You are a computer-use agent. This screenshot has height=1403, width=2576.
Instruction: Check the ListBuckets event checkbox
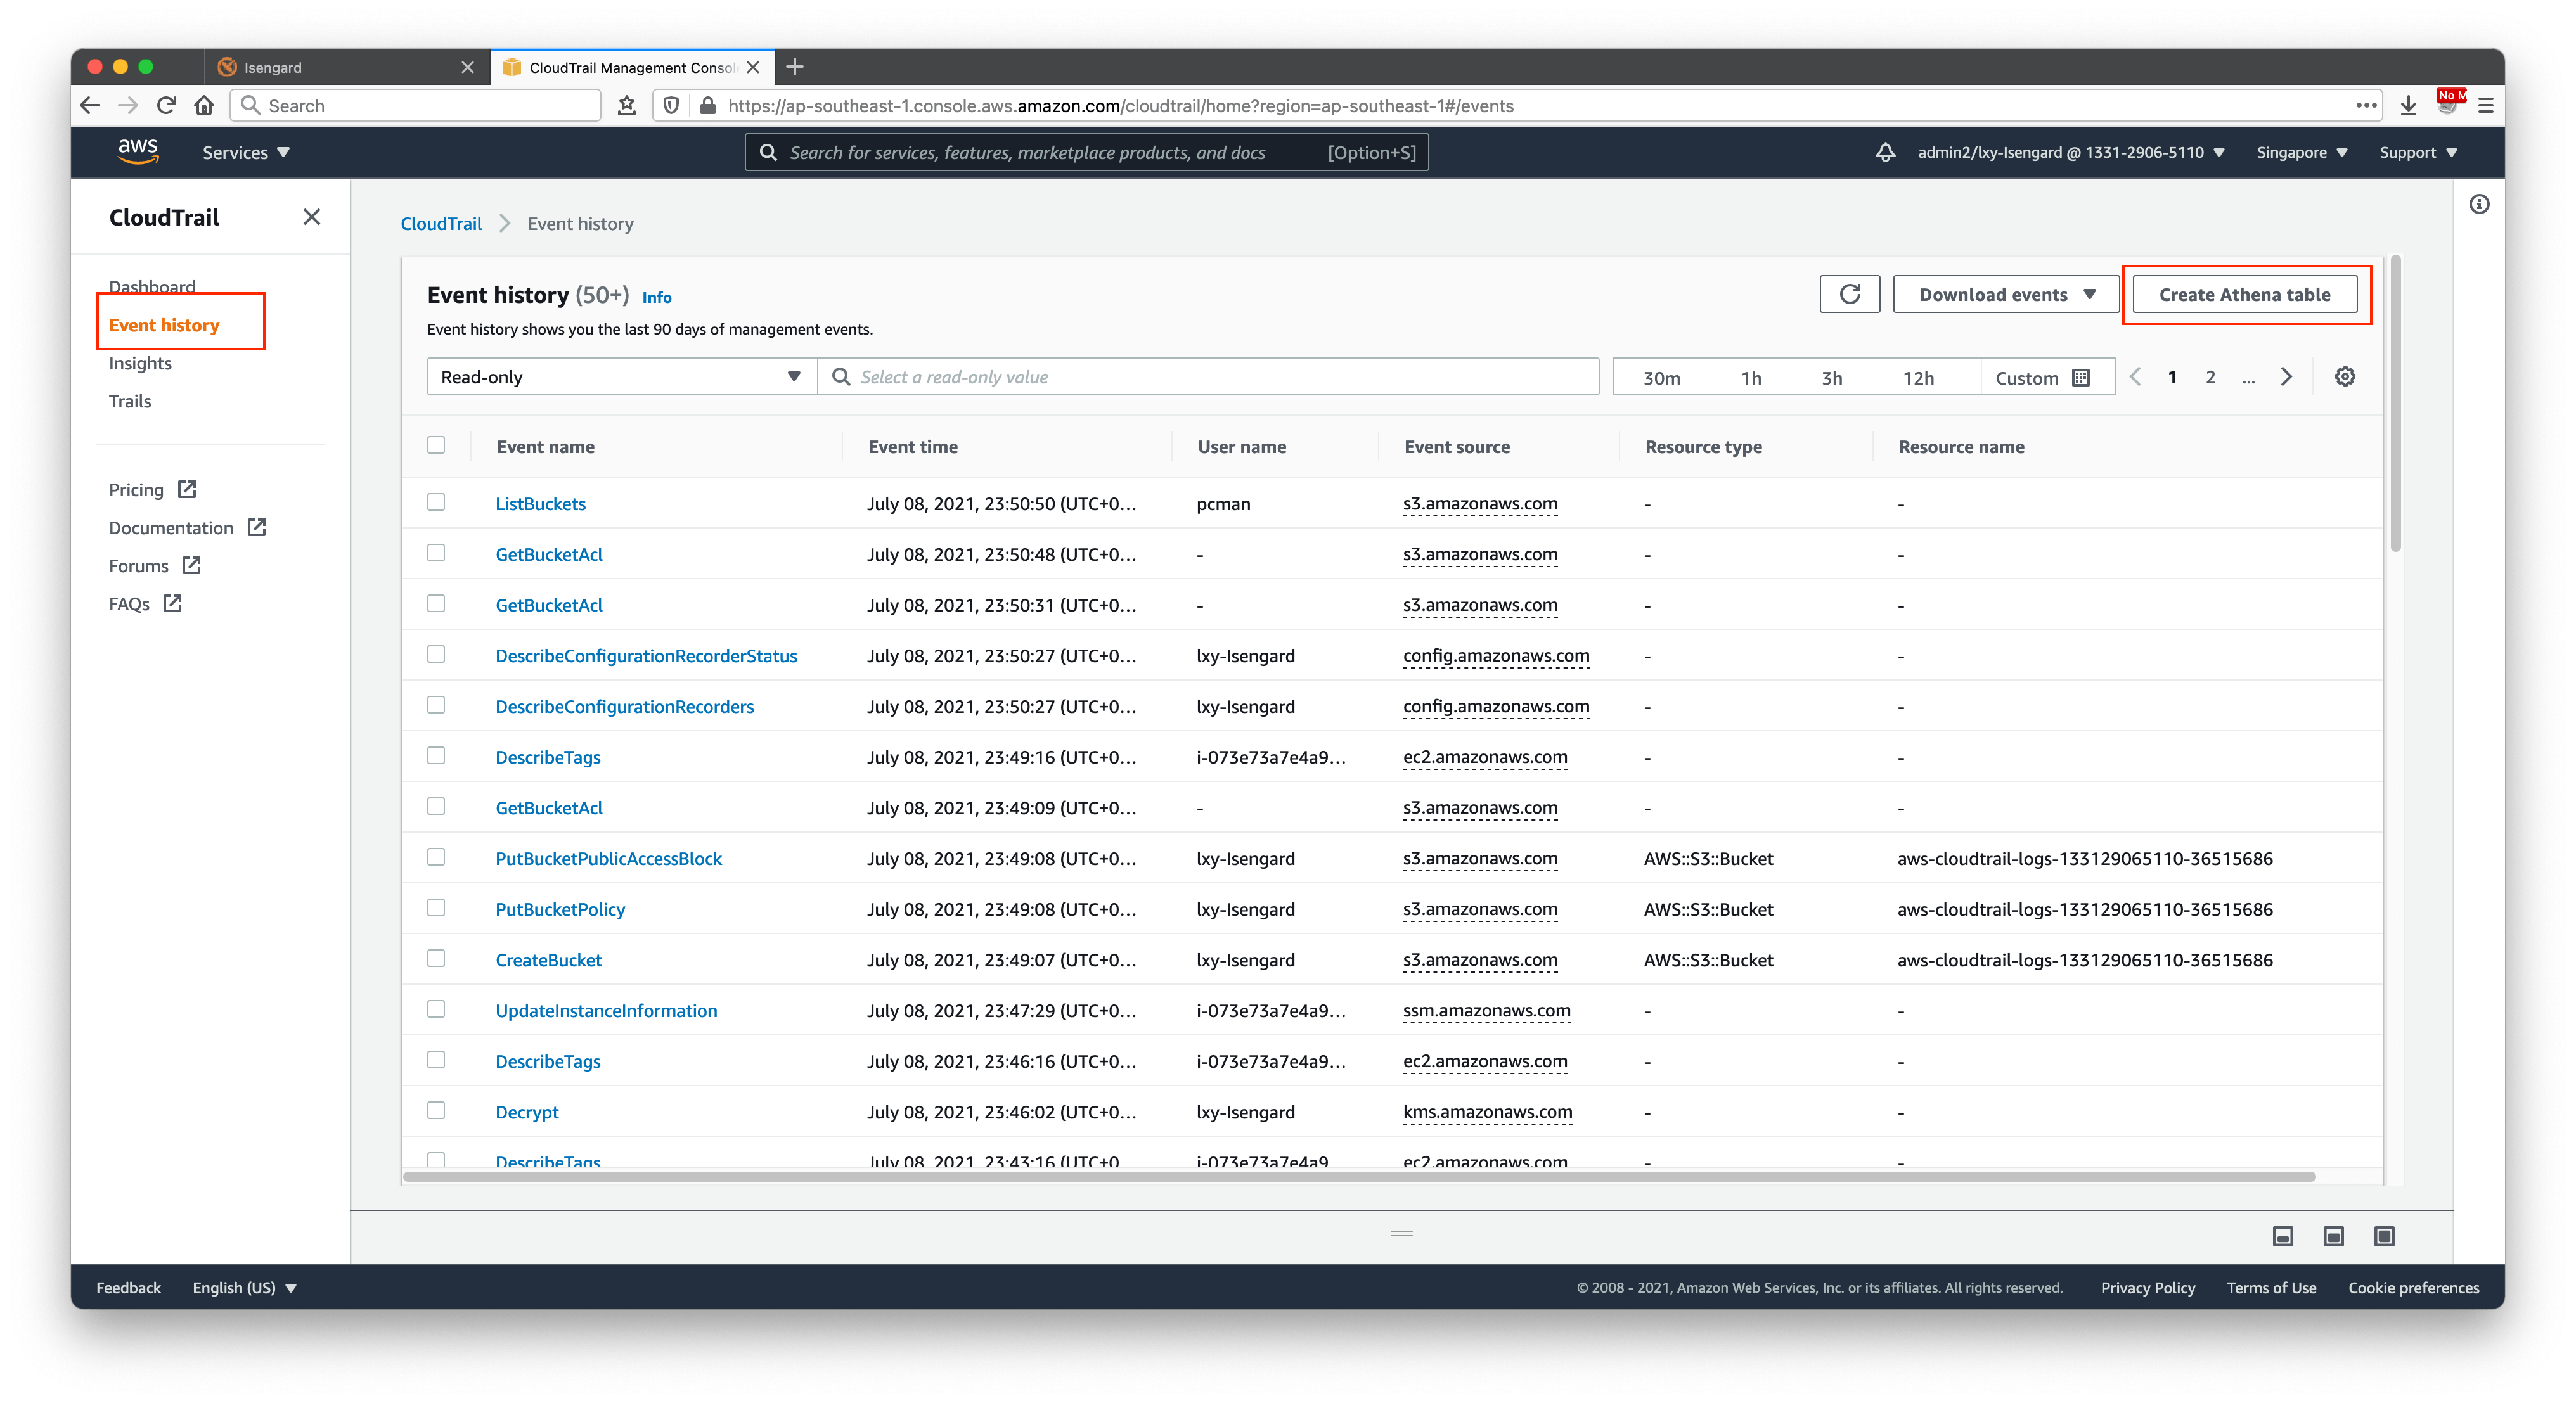coord(436,502)
